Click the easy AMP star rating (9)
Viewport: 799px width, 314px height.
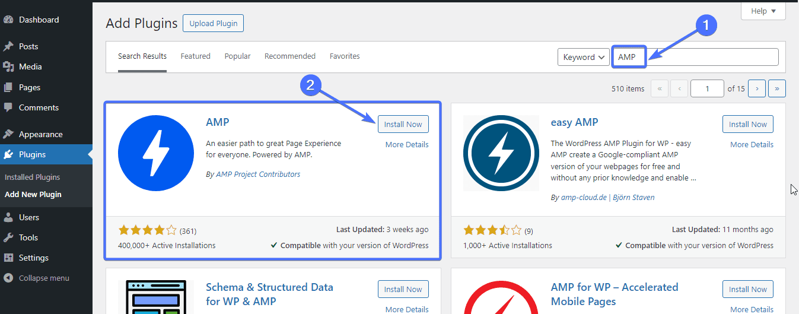point(498,230)
